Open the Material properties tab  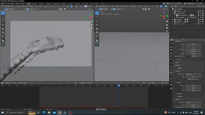171,85
